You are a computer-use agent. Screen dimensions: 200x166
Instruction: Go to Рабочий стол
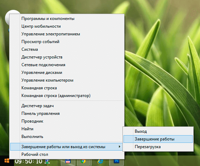pyautogui.click(x=67, y=154)
